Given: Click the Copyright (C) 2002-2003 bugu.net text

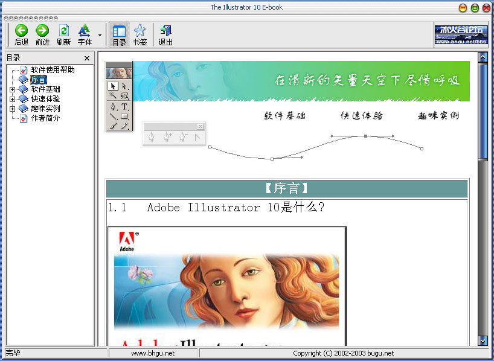Looking at the screenshot, I should 344,353.
